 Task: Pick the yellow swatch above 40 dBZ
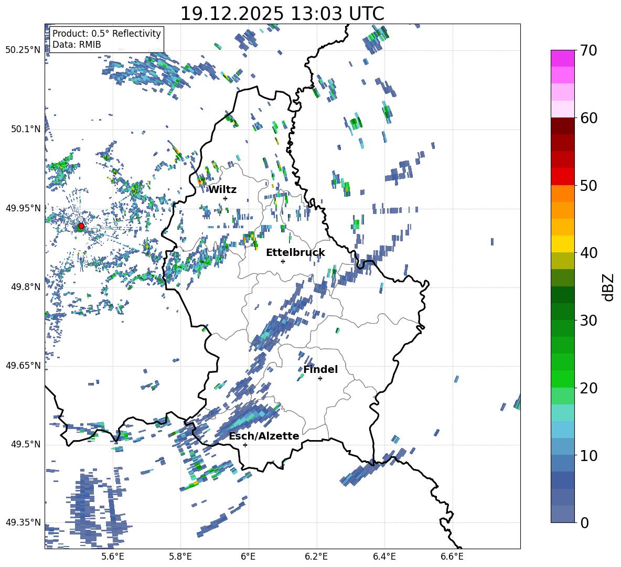(563, 244)
